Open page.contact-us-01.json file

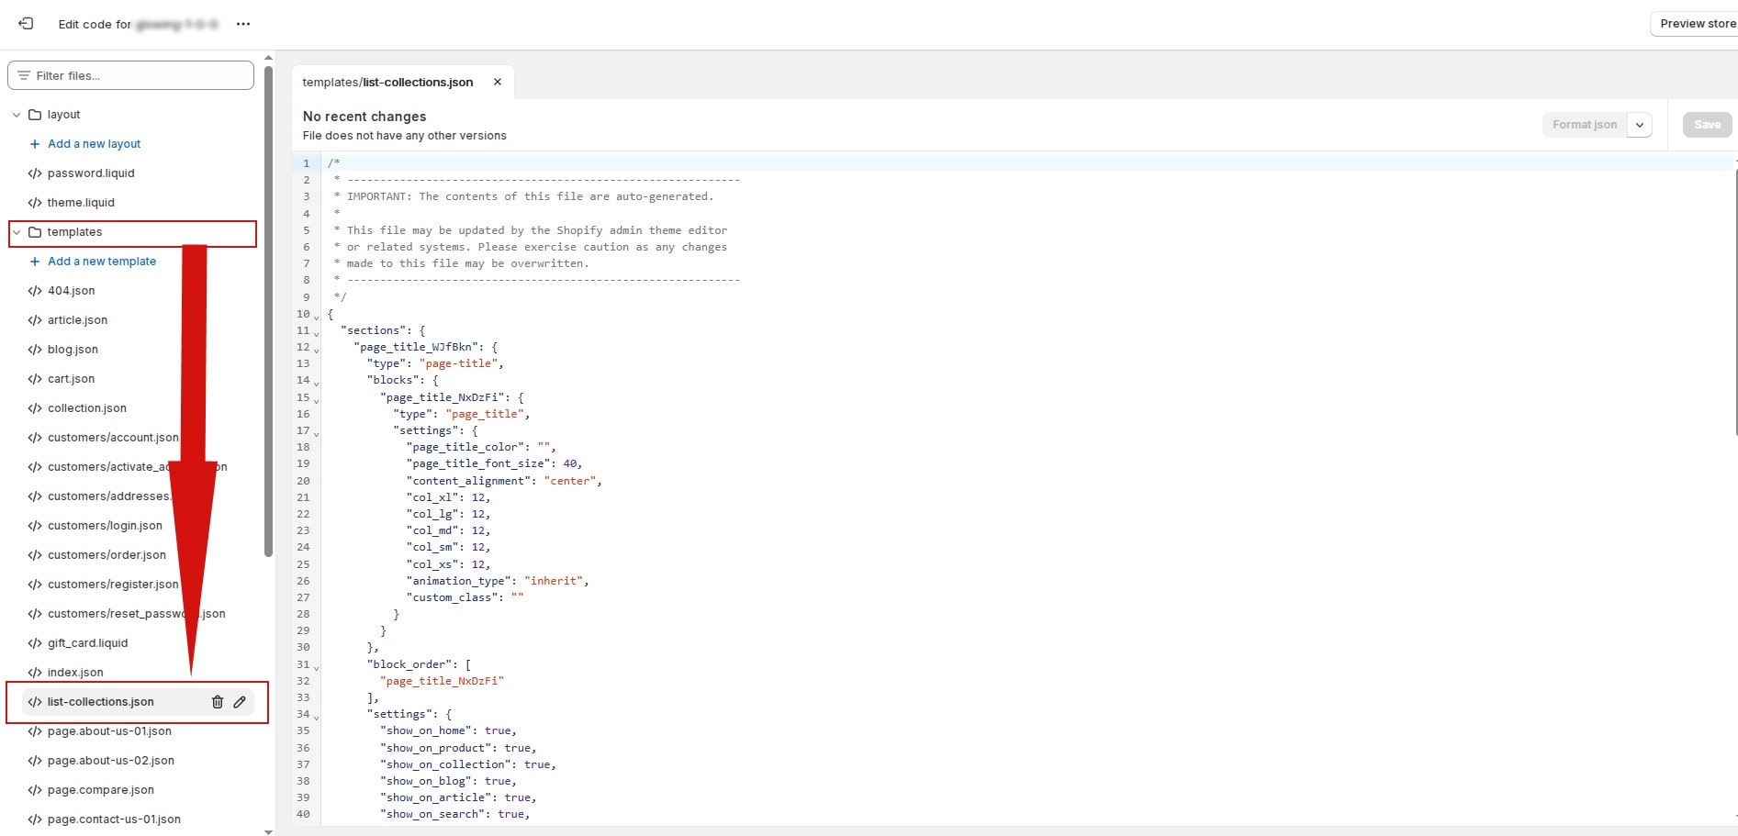click(x=114, y=819)
